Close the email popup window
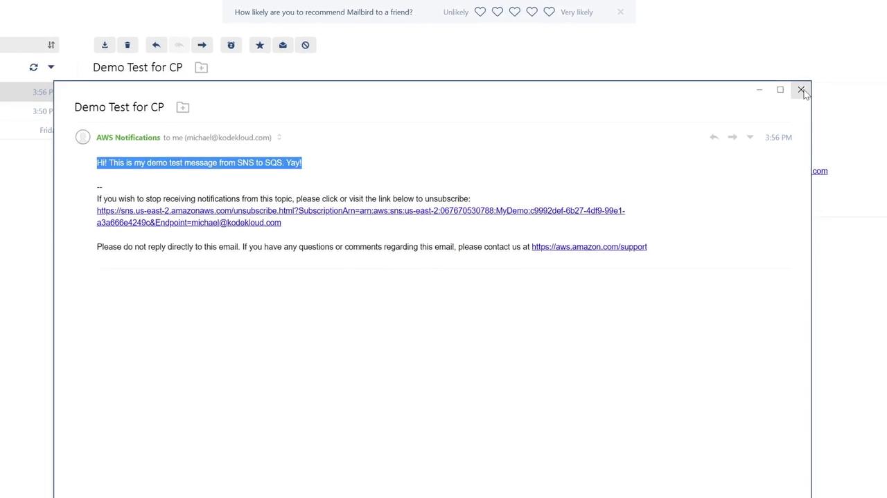The width and height of the screenshot is (887, 498). [x=801, y=90]
